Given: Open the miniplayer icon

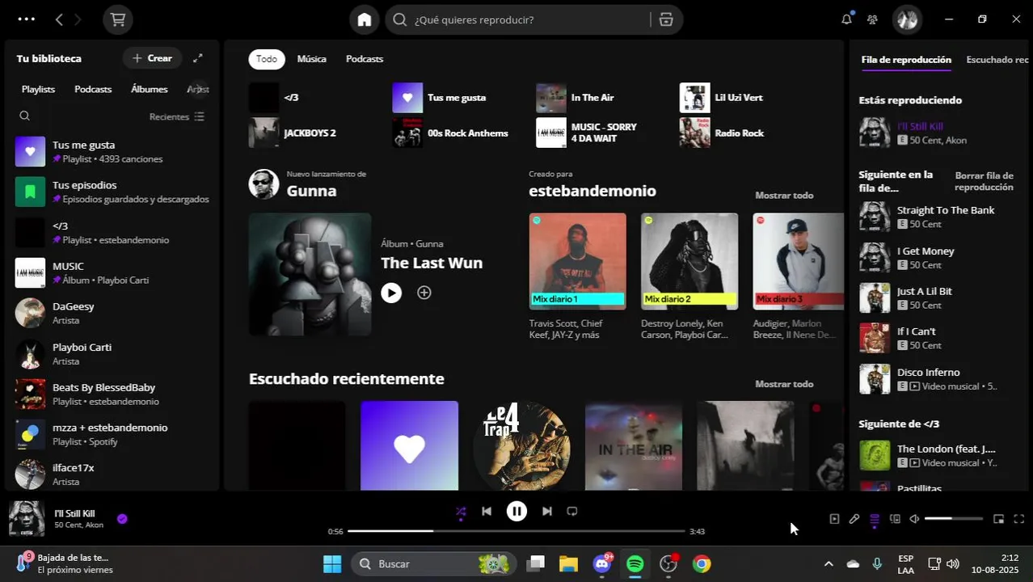Looking at the screenshot, I should click(x=998, y=519).
